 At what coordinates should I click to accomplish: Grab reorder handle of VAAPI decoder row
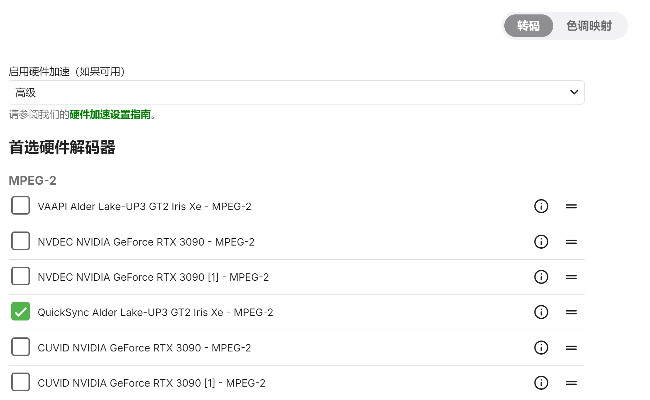tap(571, 206)
